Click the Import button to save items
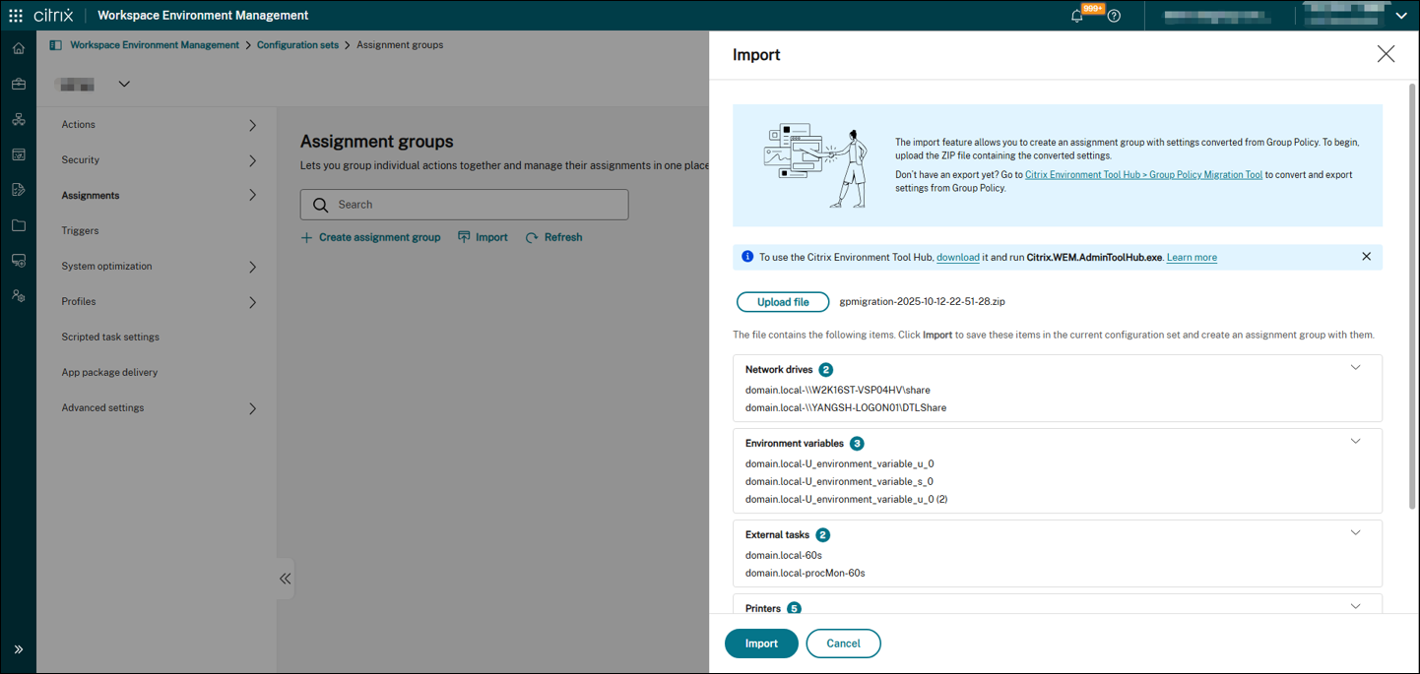 point(760,643)
